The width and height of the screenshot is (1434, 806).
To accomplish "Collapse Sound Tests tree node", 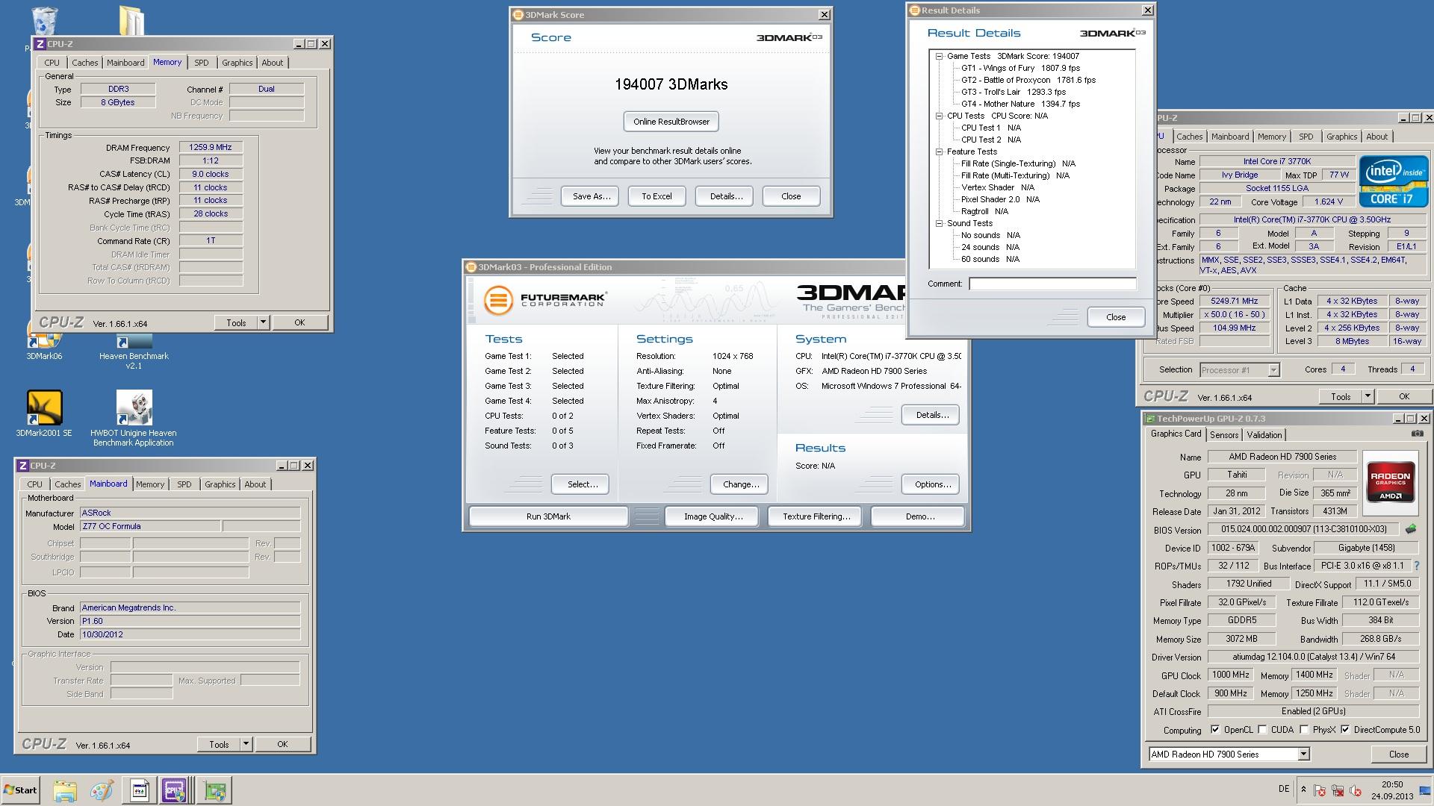I will point(940,223).
